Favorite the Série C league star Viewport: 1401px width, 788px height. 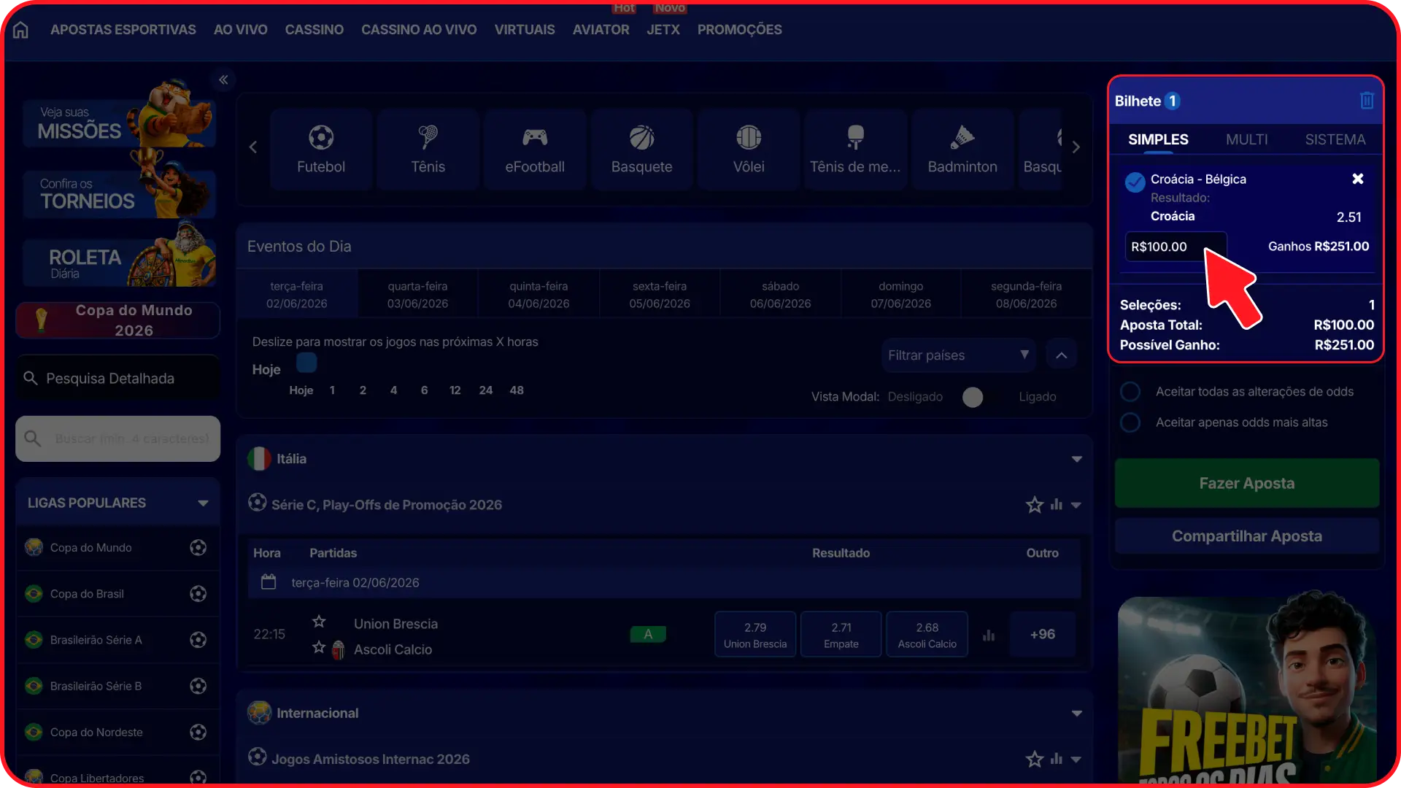coord(1035,505)
